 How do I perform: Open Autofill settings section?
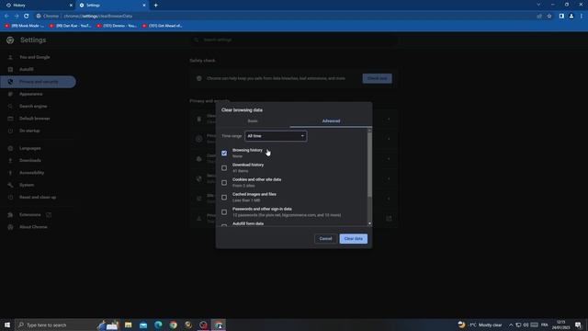pos(27,70)
